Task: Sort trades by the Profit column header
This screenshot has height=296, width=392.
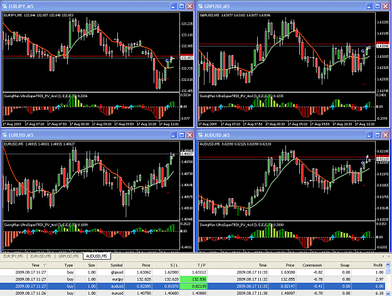Action: [378, 265]
